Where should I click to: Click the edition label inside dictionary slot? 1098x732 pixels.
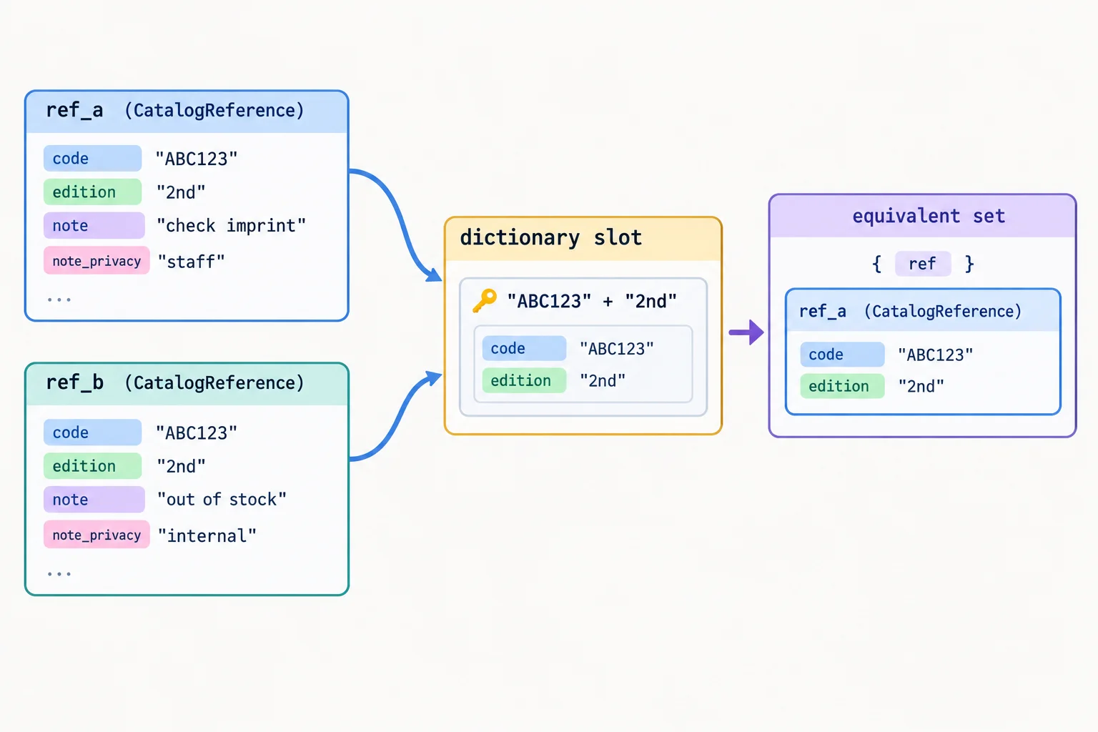coord(524,380)
